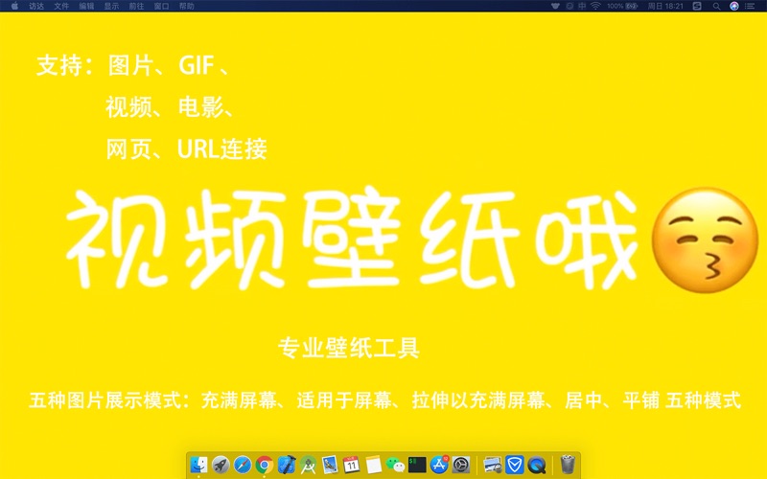Open Xcode hammer icon in Dock
Viewport: 767px width, 479px height.
286,465
